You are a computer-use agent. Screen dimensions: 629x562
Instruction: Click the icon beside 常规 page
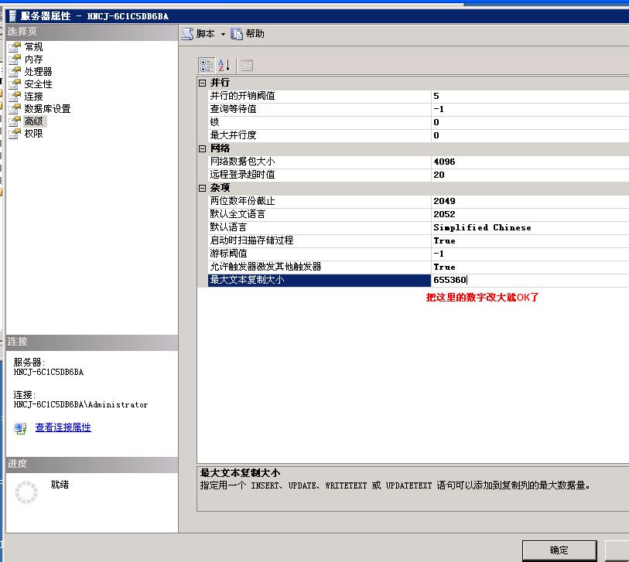14,47
